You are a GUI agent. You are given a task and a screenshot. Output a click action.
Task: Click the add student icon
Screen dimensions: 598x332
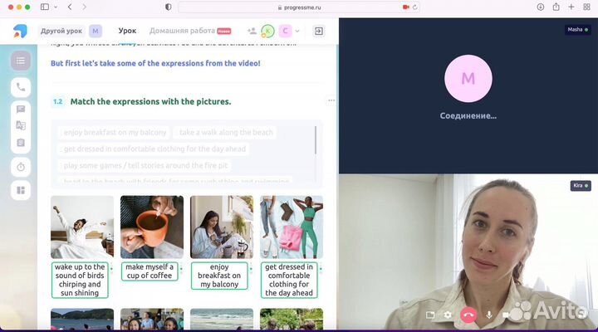pos(252,31)
